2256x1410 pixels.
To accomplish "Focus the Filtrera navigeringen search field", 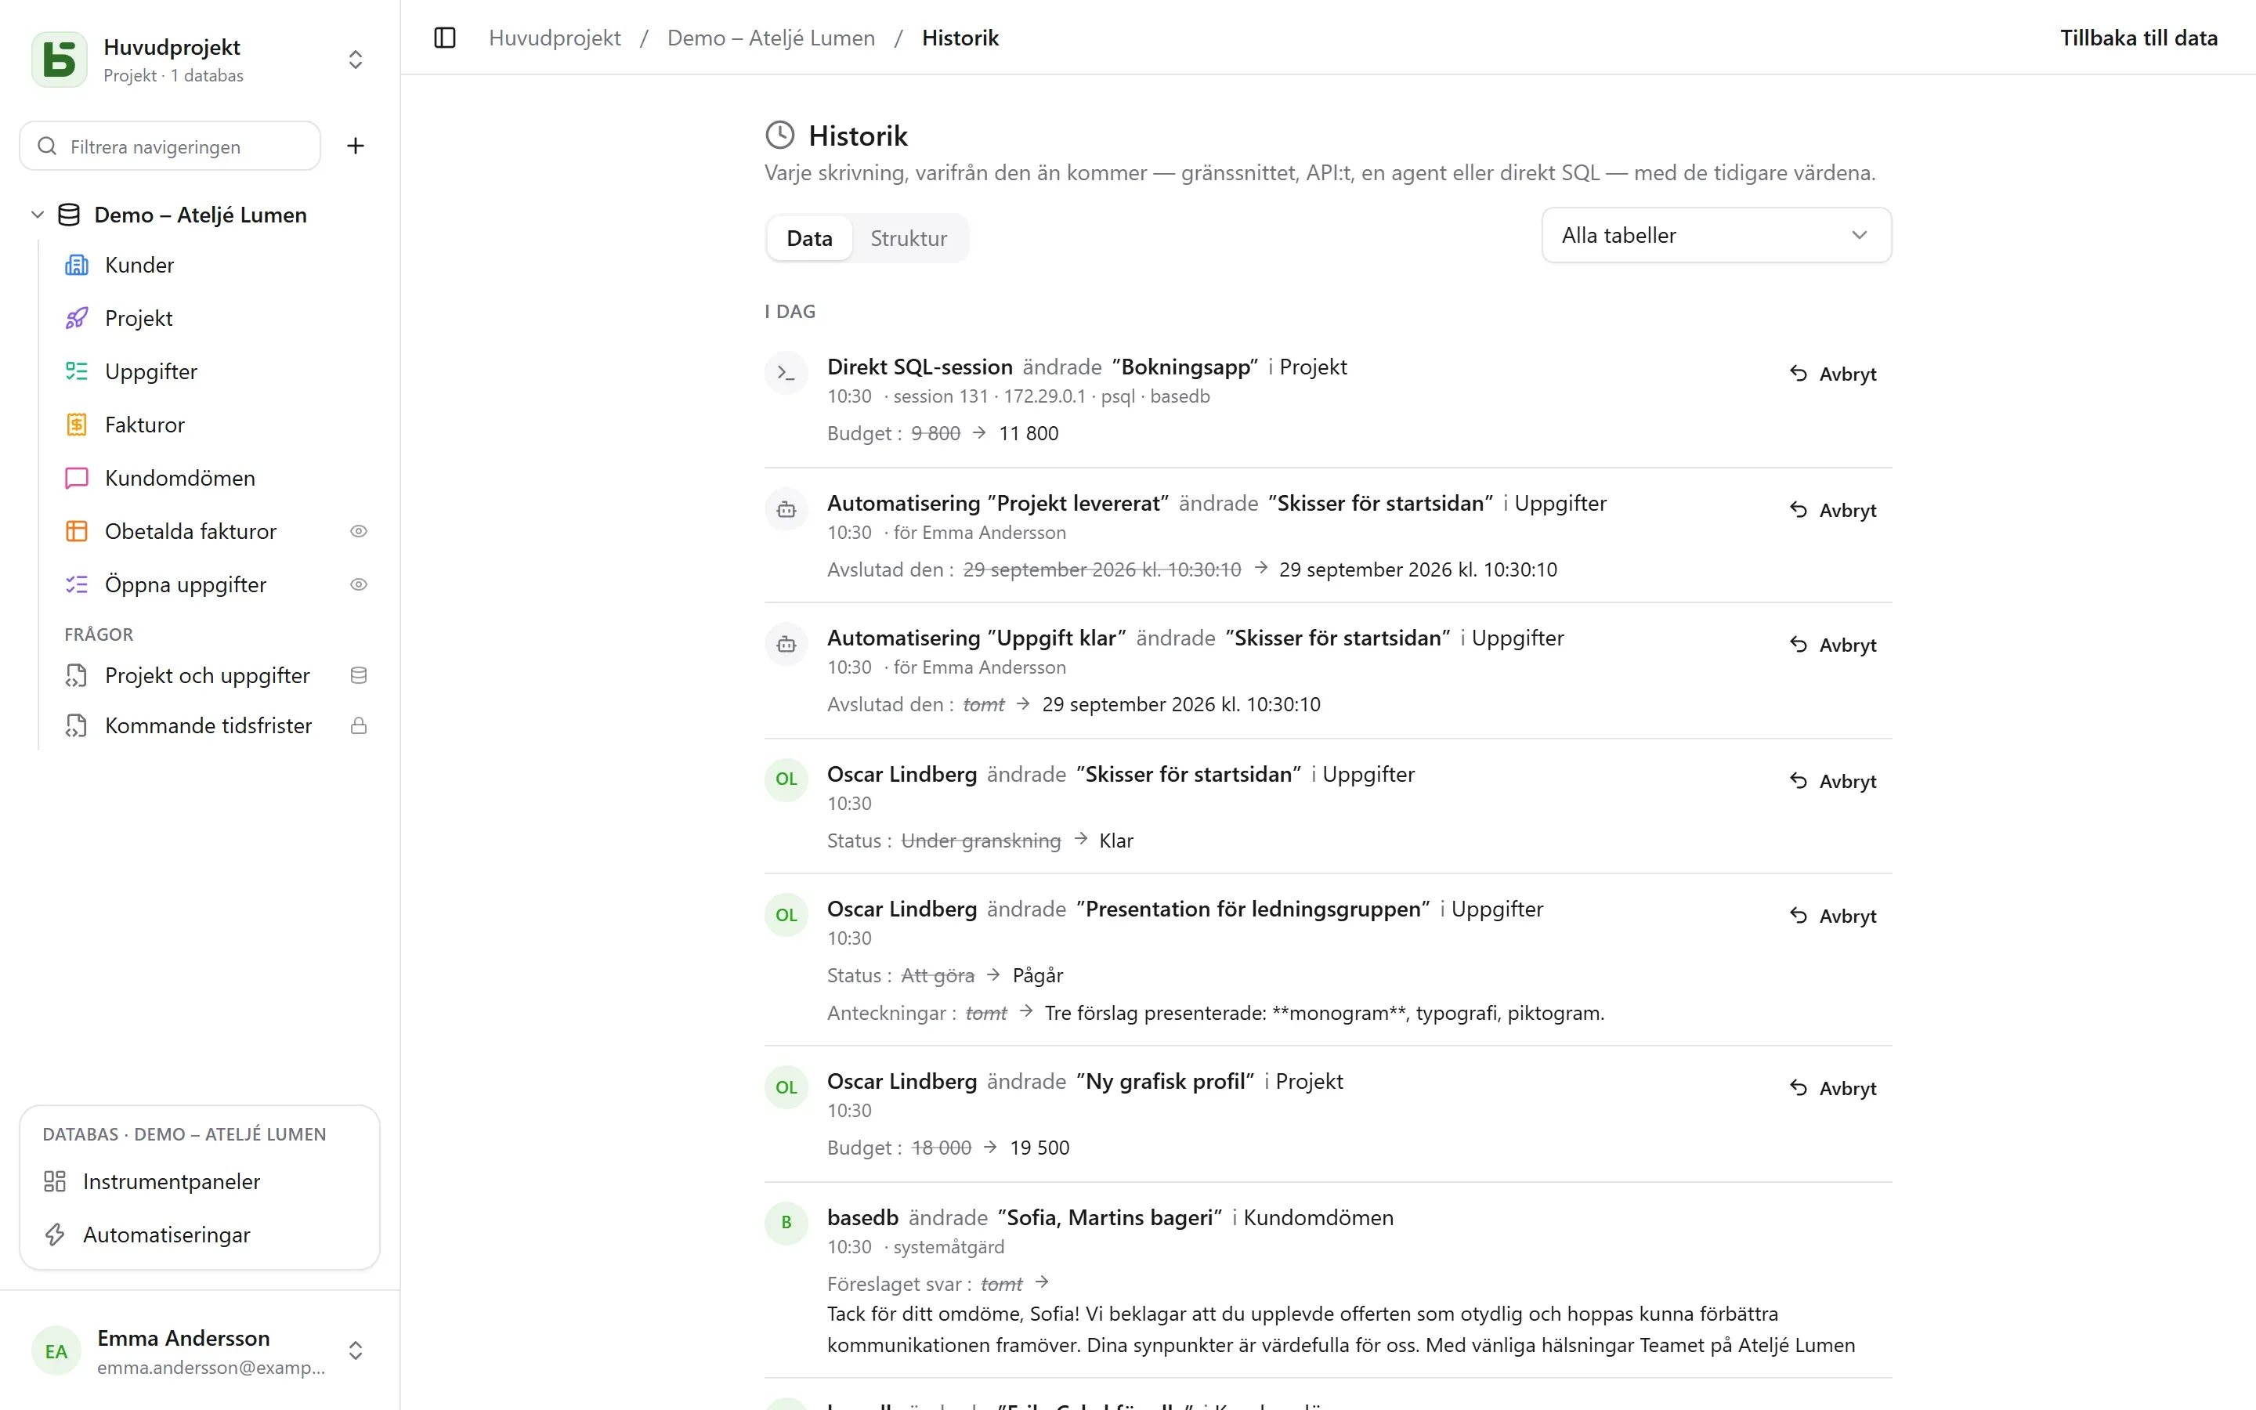I will coord(171,146).
